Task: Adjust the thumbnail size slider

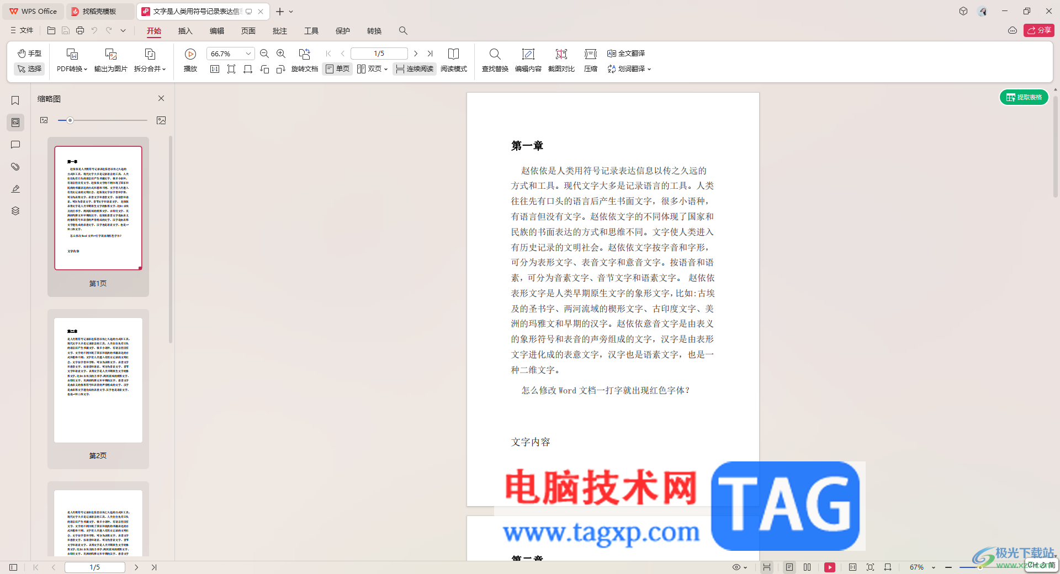Action: 70,120
